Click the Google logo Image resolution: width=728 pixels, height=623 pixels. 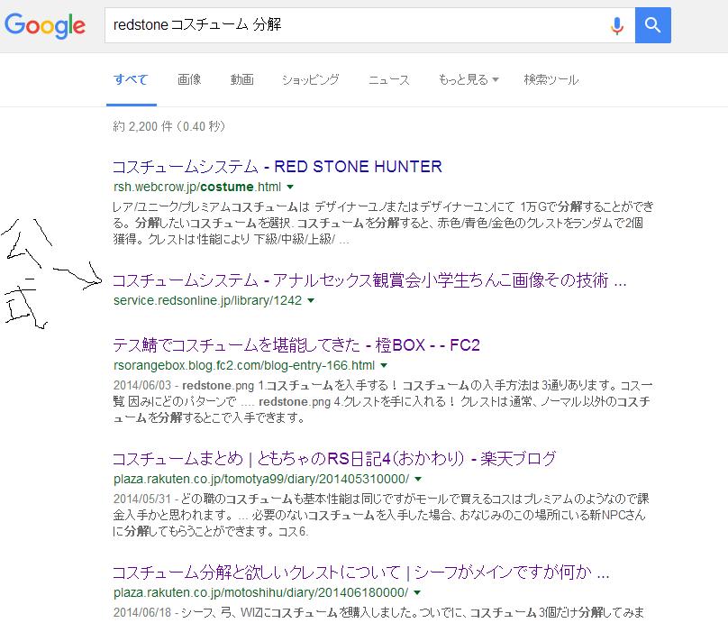(x=44, y=25)
